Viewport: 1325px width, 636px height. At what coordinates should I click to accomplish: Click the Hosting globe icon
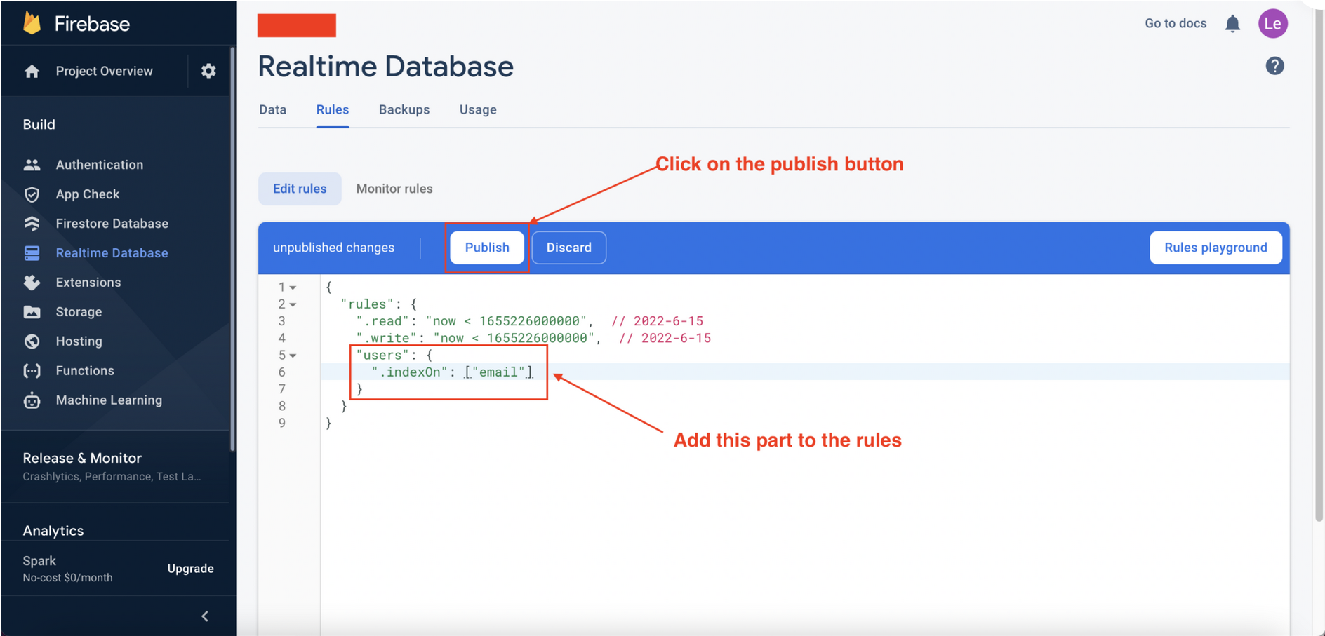[32, 341]
